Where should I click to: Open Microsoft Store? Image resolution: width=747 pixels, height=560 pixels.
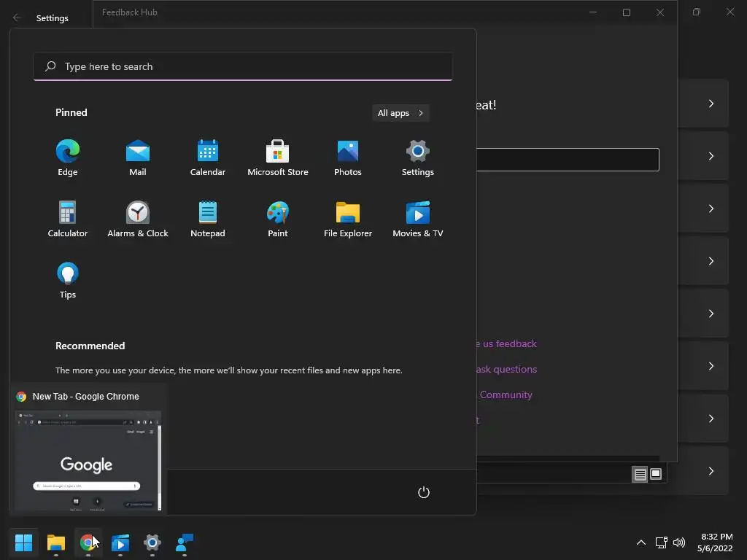pyautogui.click(x=278, y=157)
